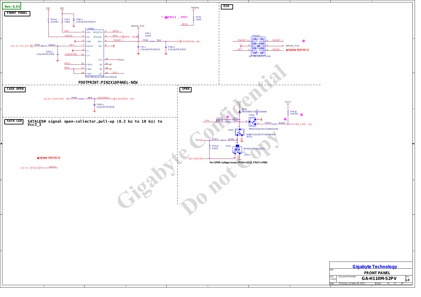Image resolution: width=421 pixels, height=297 pixels.
Task: Click the N_-SATALED net label
Action: [30, 168]
